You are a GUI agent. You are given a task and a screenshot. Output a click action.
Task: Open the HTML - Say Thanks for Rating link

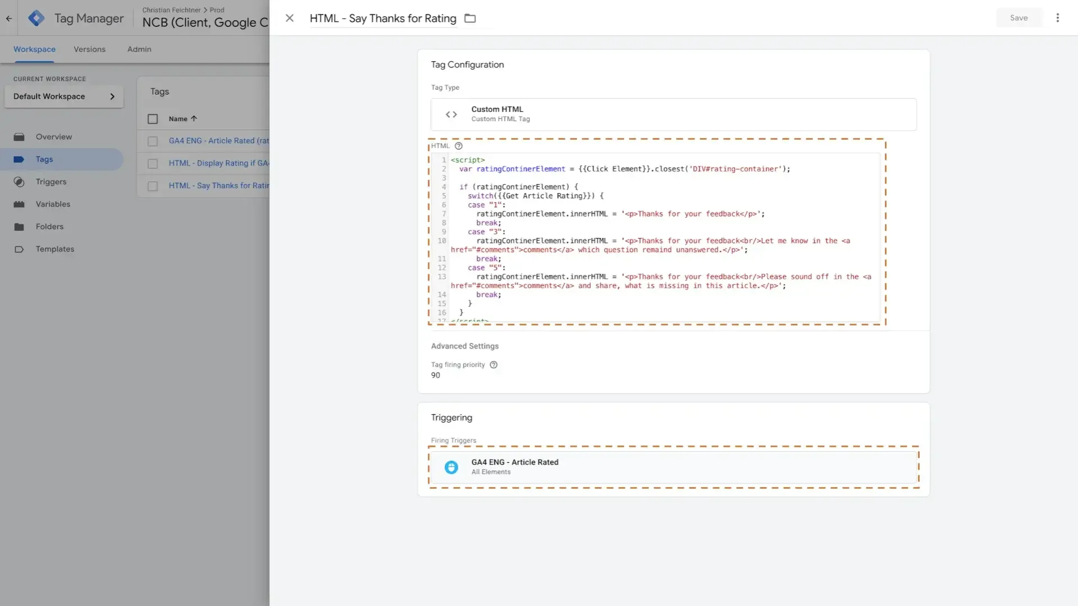[219, 186]
